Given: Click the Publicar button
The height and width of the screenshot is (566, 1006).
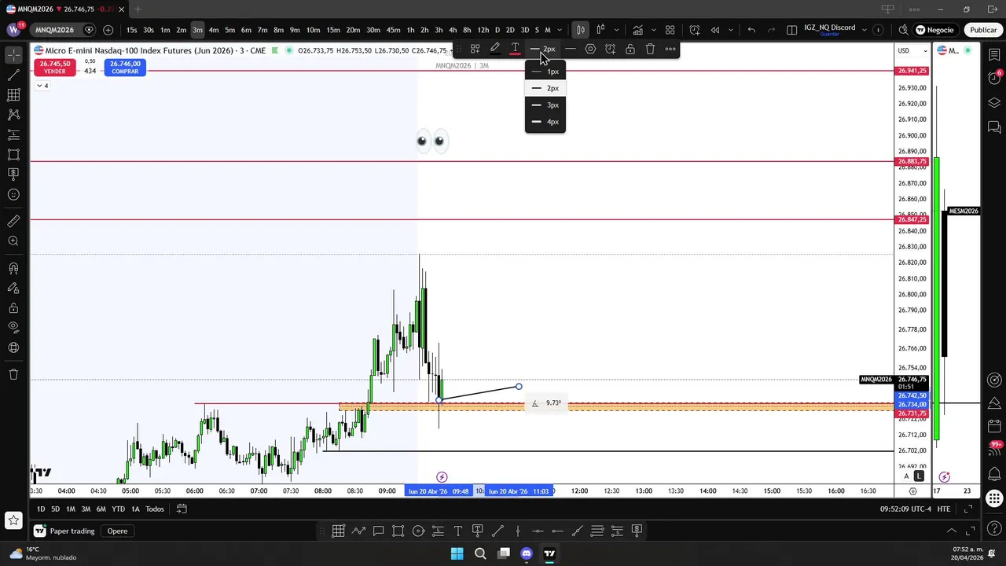Looking at the screenshot, I should click(983, 30).
